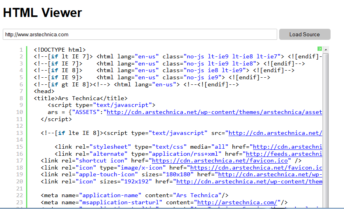Click the "180x180" sizes value
344x209 pixels.
[x=178, y=175]
